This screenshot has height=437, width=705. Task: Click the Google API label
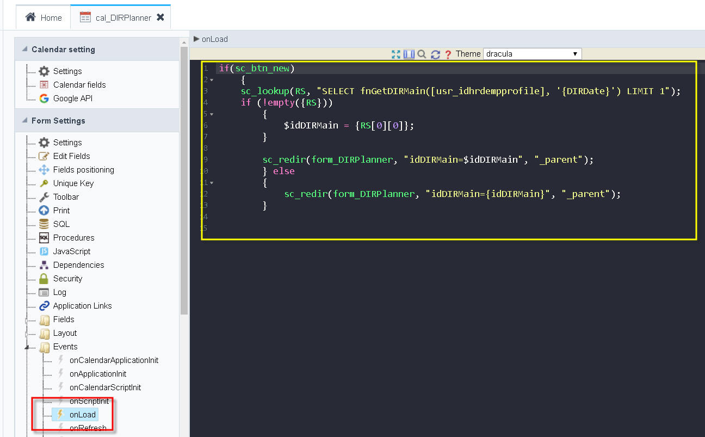(x=73, y=99)
